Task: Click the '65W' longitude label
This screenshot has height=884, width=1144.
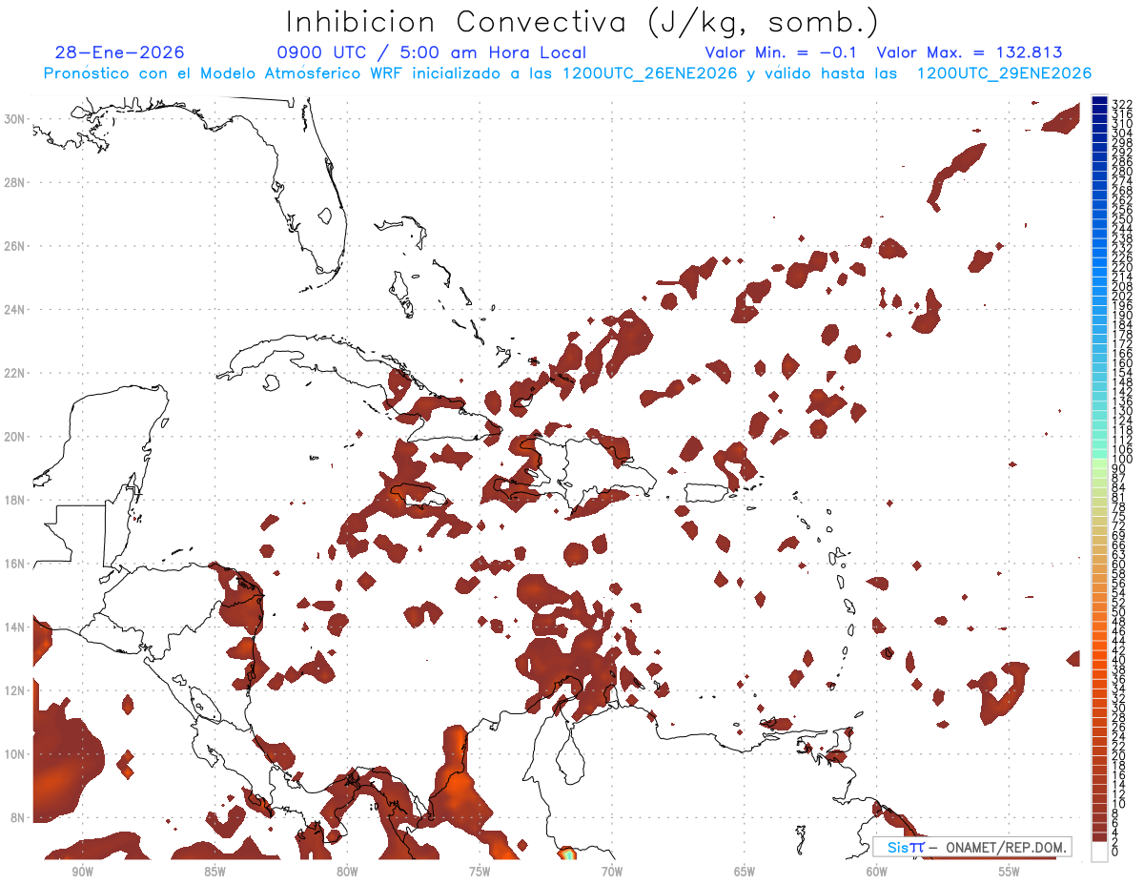Action: 745,872
